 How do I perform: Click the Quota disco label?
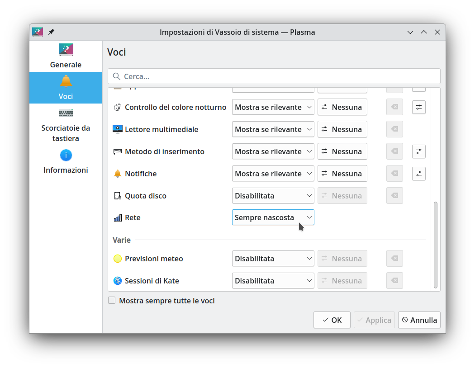click(x=146, y=196)
